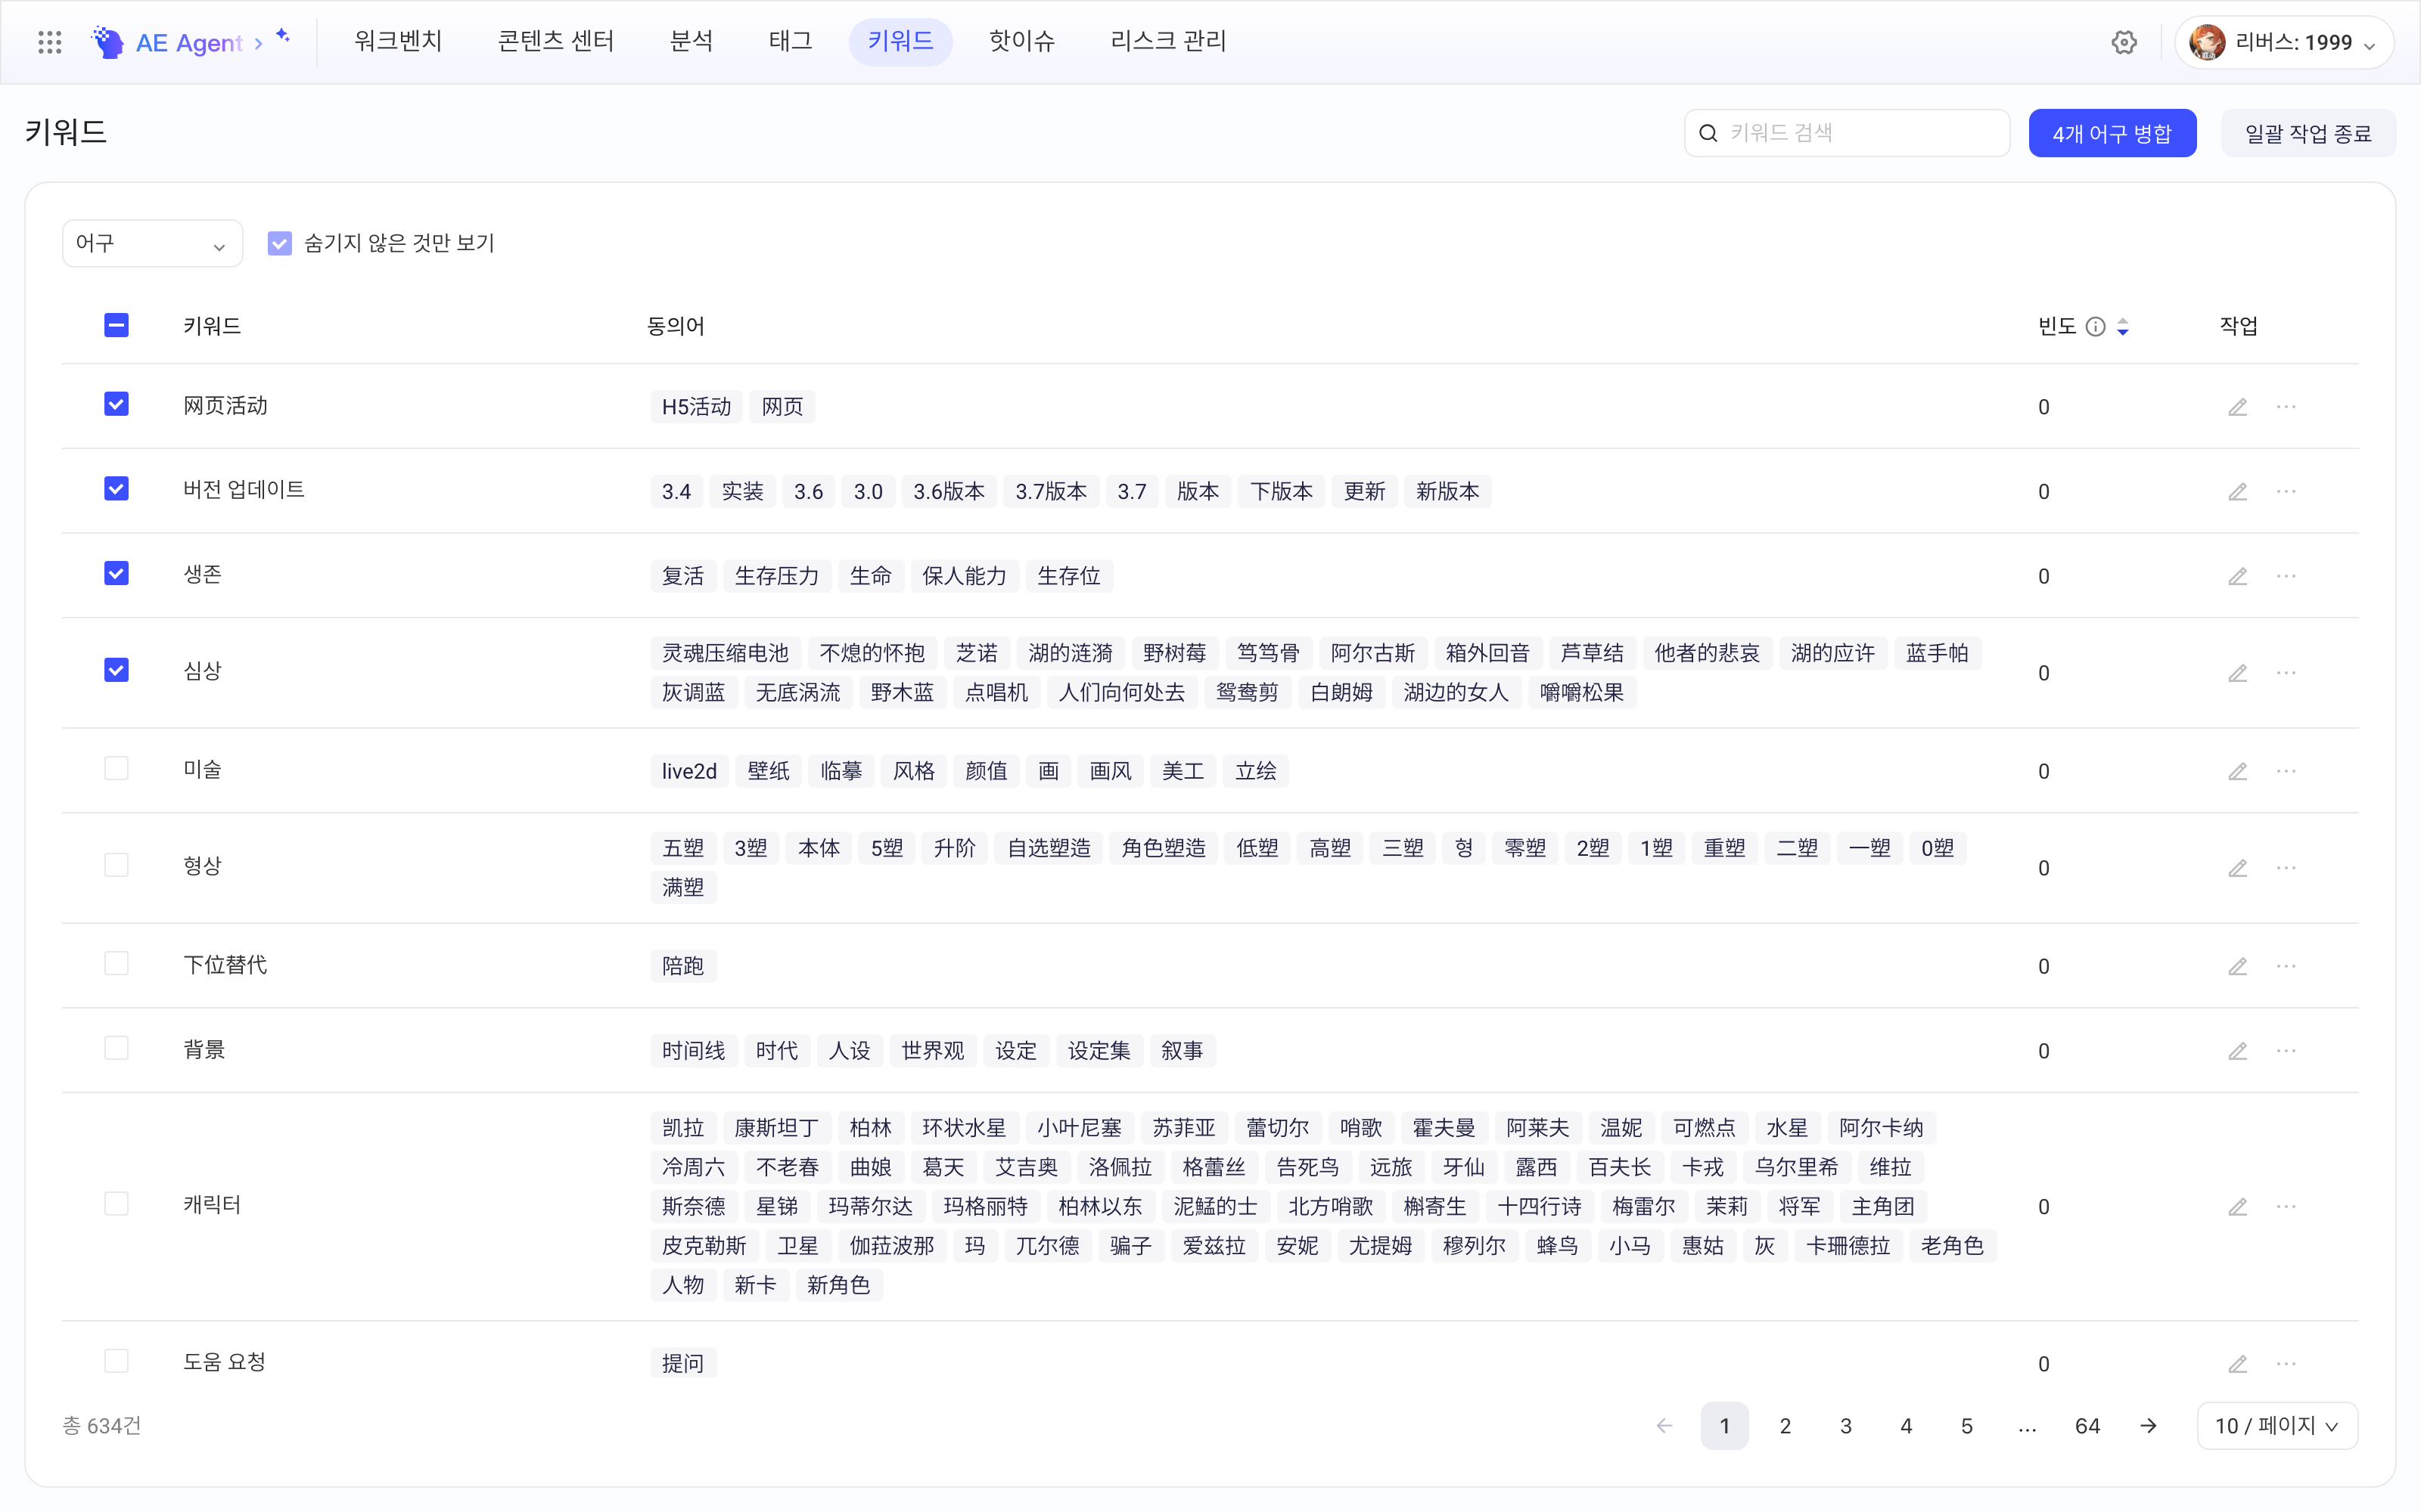Sort by 빈도 using the sort arrows
Screen dimensions: 2421x1512
[2123, 327]
